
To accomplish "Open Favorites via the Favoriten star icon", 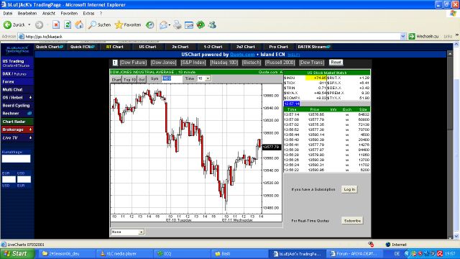I will pos(119,25).
